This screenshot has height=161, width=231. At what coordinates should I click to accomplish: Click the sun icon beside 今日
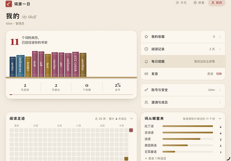coord(177,3)
